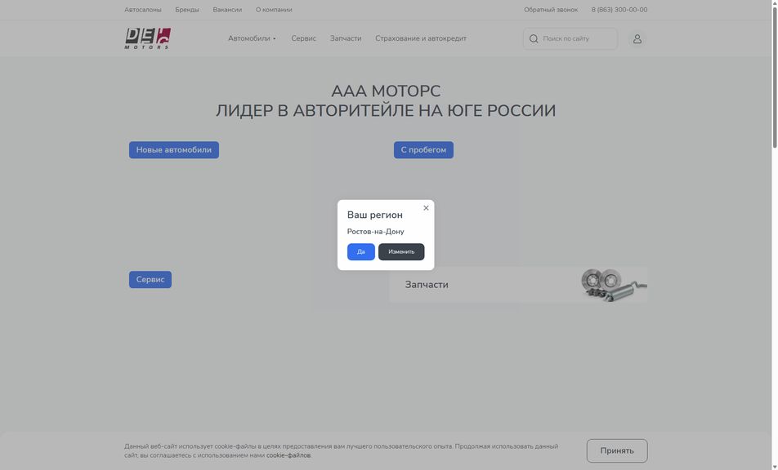Open Страхование и автокредит menu item

[x=421, y=38]
